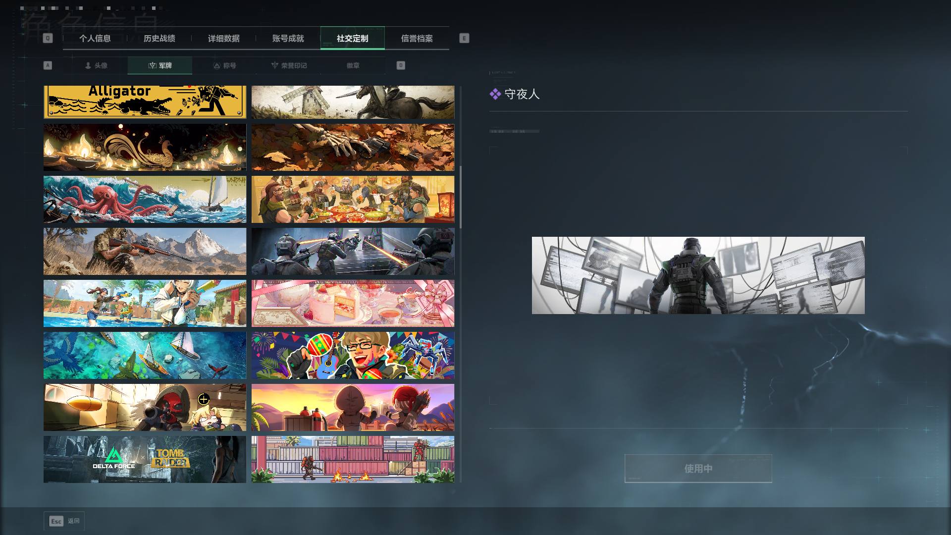
Task: Select the sunset hooded chibi figures tag
Action: (x=353, y=408)
